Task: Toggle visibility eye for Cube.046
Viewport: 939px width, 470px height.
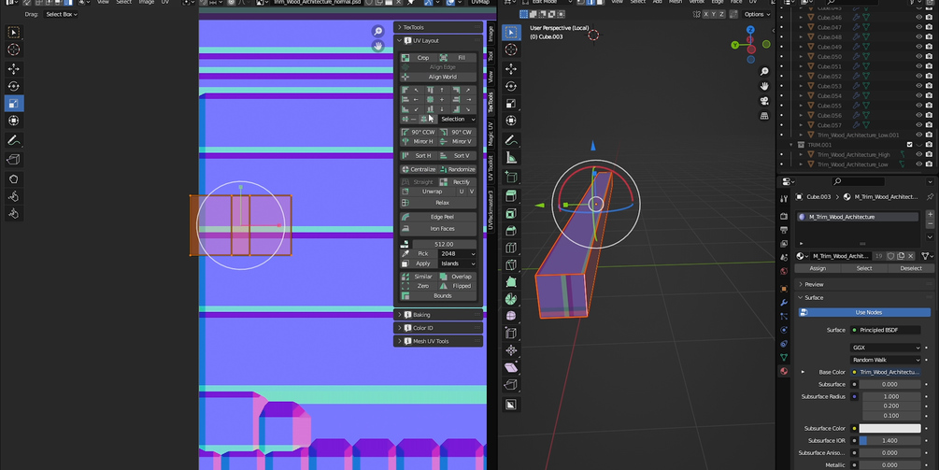Action: 918,18
